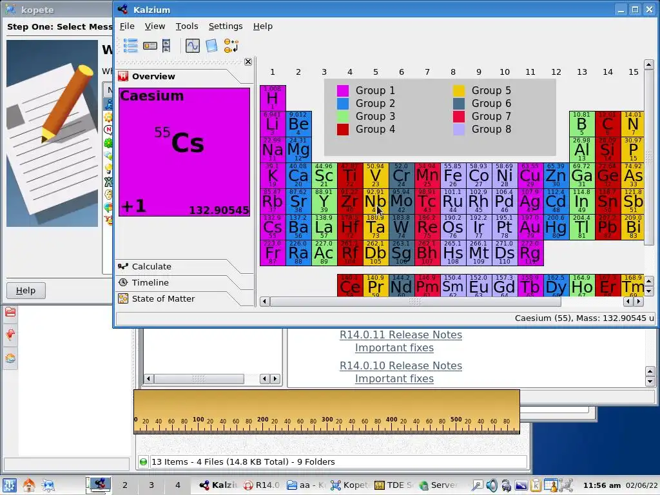Open the Help menu in Kalzium
The height and width of the screenshot is (495, 660).
tap(263, 26)
